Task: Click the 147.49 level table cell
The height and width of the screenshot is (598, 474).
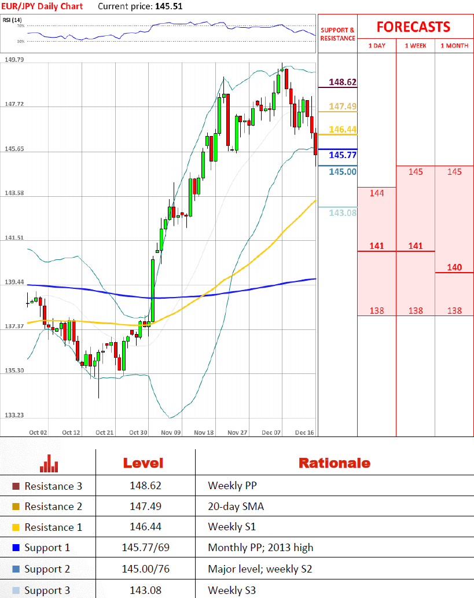Action: (145, 506)
